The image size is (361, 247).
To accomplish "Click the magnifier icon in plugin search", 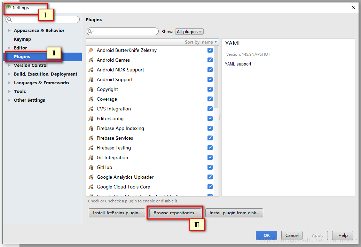I will (x=91, y=31).
